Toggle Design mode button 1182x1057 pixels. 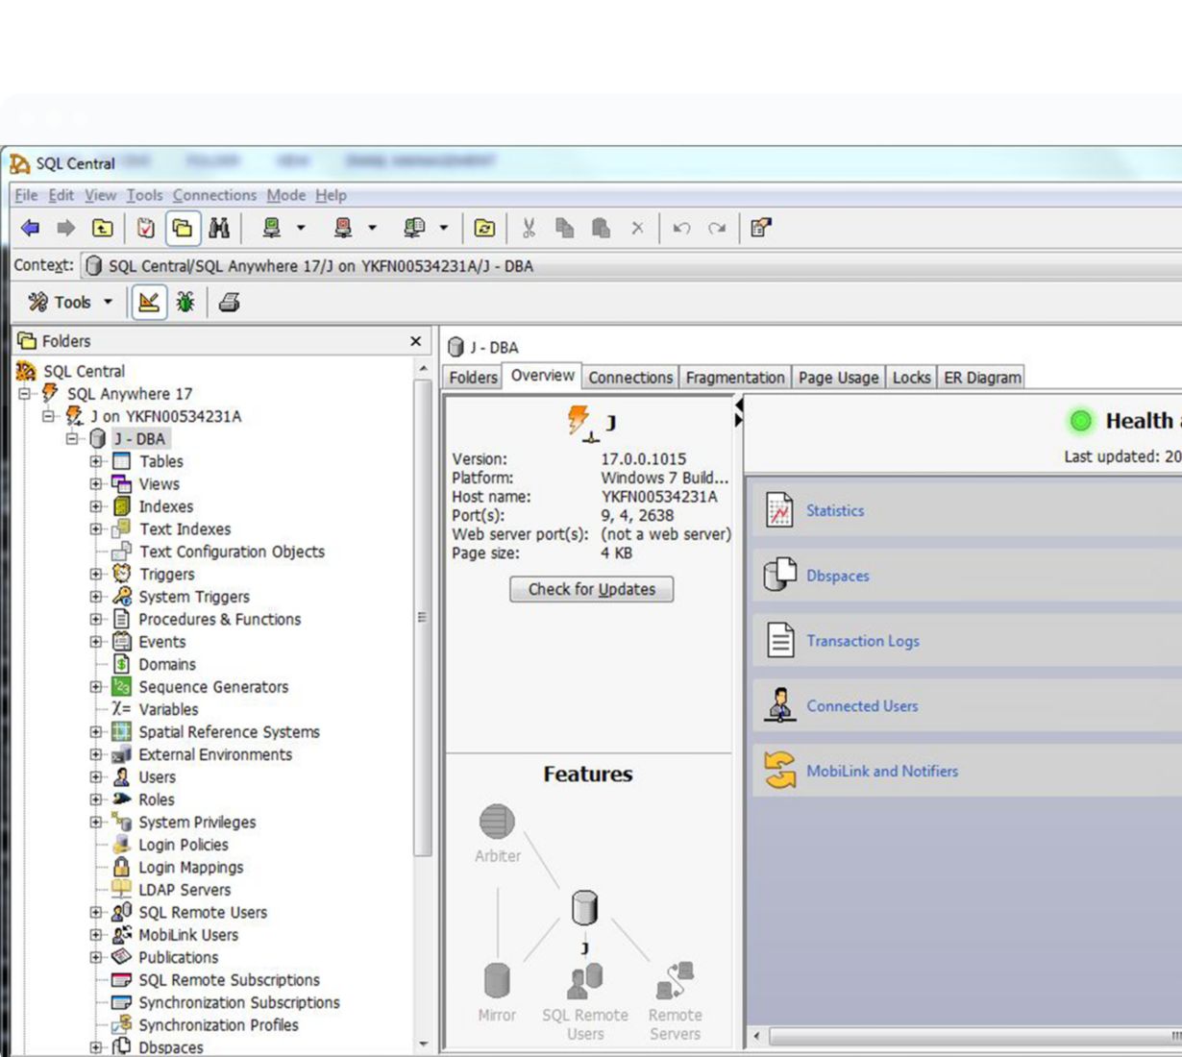(149, 303)
